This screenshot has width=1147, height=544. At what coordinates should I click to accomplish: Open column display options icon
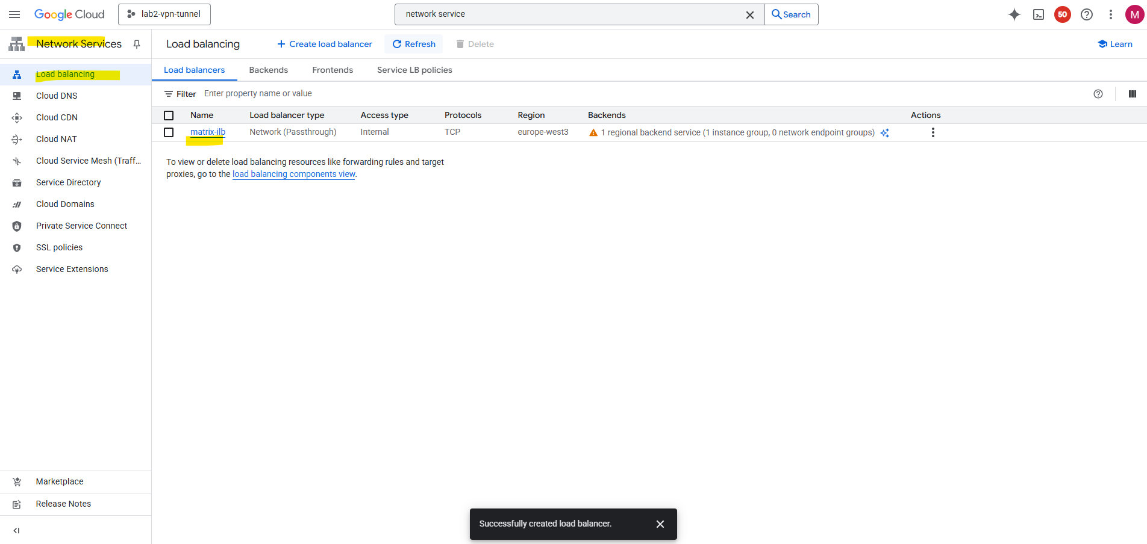click(1133, 94)
